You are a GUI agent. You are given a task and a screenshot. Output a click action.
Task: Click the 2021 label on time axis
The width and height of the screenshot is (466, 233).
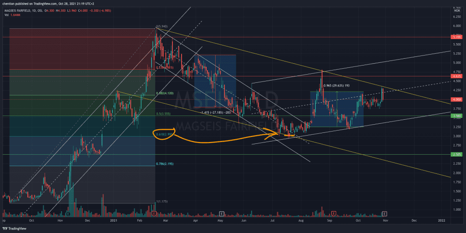pyautogui.click(x=114, y=221)
